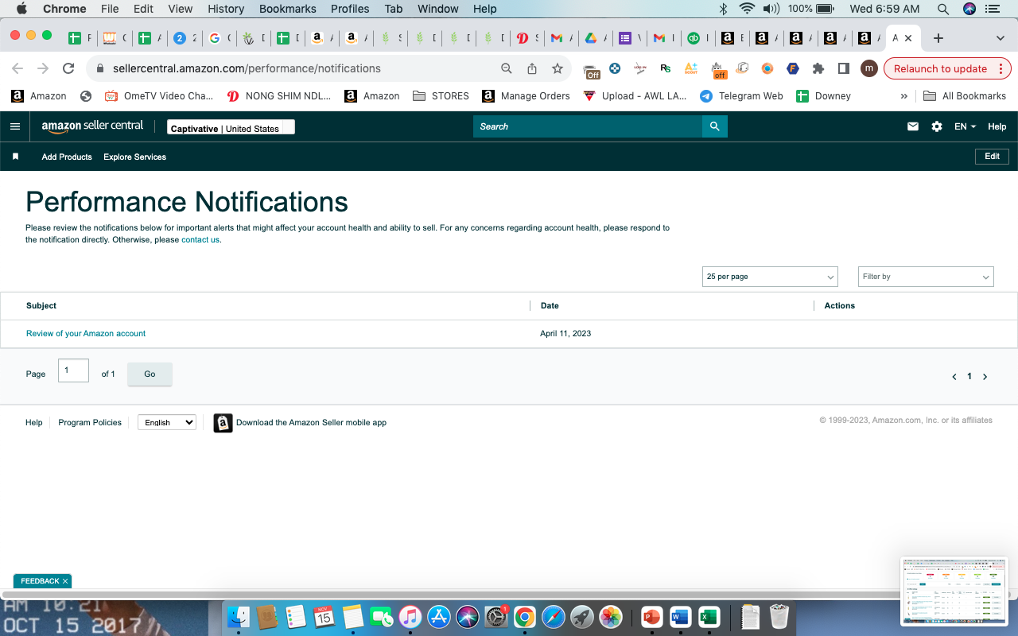1018x636 pixels.
Task: Open the File menu
Action: click(x=110, y=9)
